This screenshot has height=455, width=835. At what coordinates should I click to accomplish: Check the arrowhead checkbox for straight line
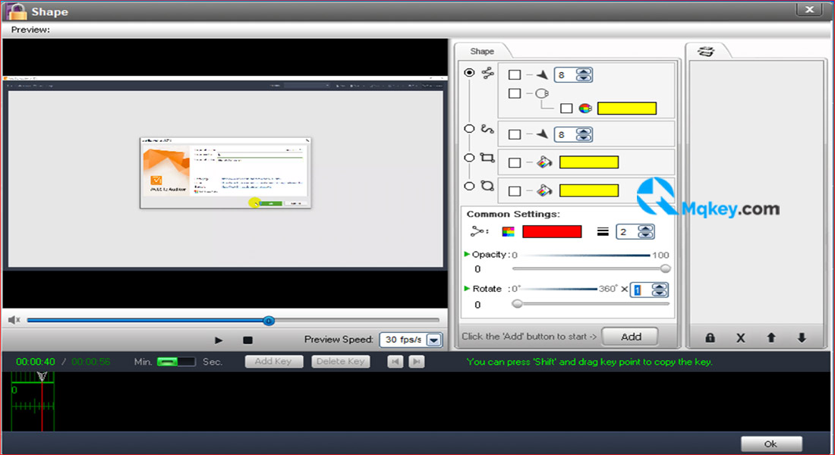515,74
